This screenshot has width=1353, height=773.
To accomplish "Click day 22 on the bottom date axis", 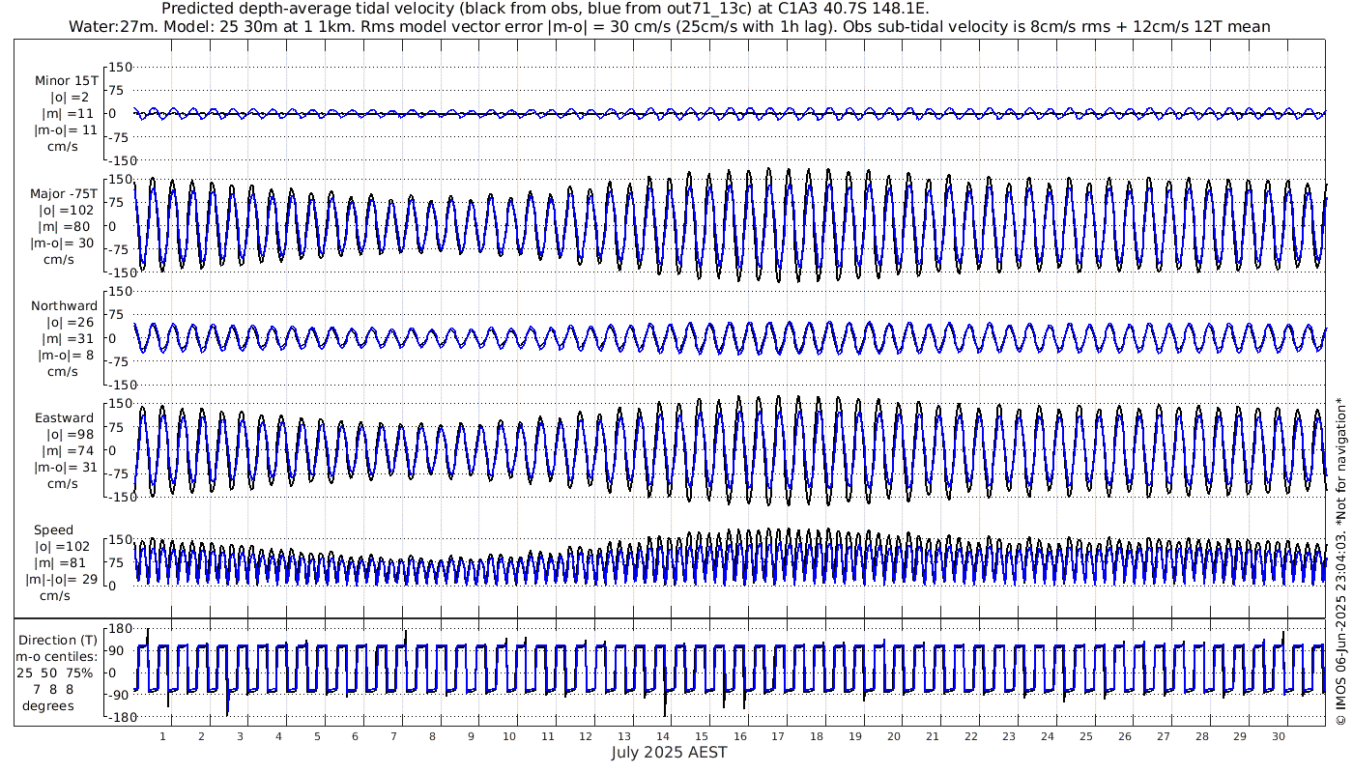I will point(970,736).
